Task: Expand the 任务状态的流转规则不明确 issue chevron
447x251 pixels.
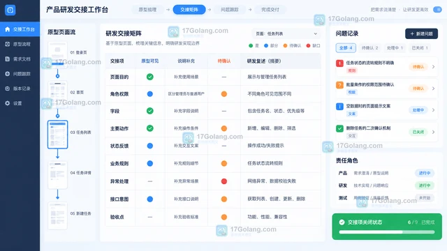Action: [433, 67]
